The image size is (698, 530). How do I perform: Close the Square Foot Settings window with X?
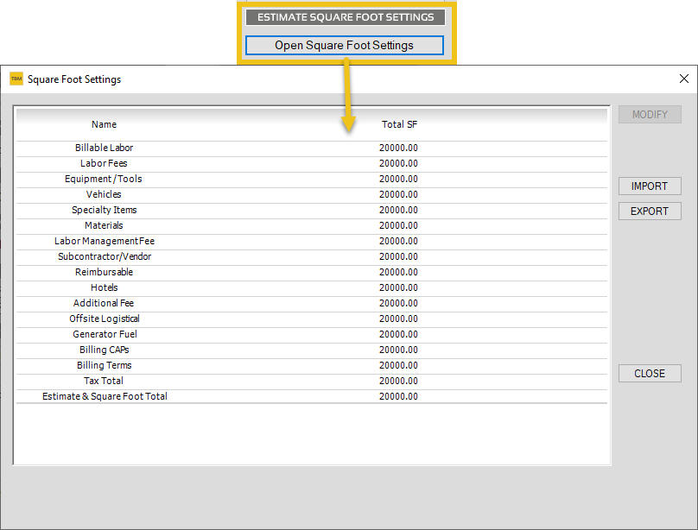click(684, 79)
